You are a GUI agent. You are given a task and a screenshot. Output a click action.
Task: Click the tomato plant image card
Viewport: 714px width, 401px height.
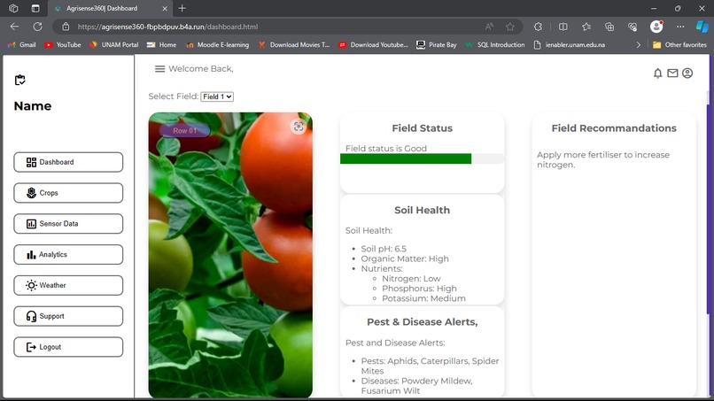[230, 255]
